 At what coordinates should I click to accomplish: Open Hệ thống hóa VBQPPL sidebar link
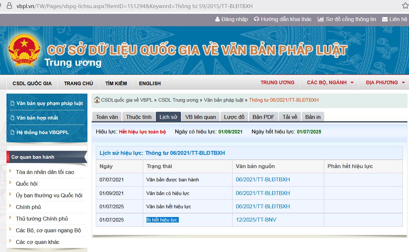point(42,132)
